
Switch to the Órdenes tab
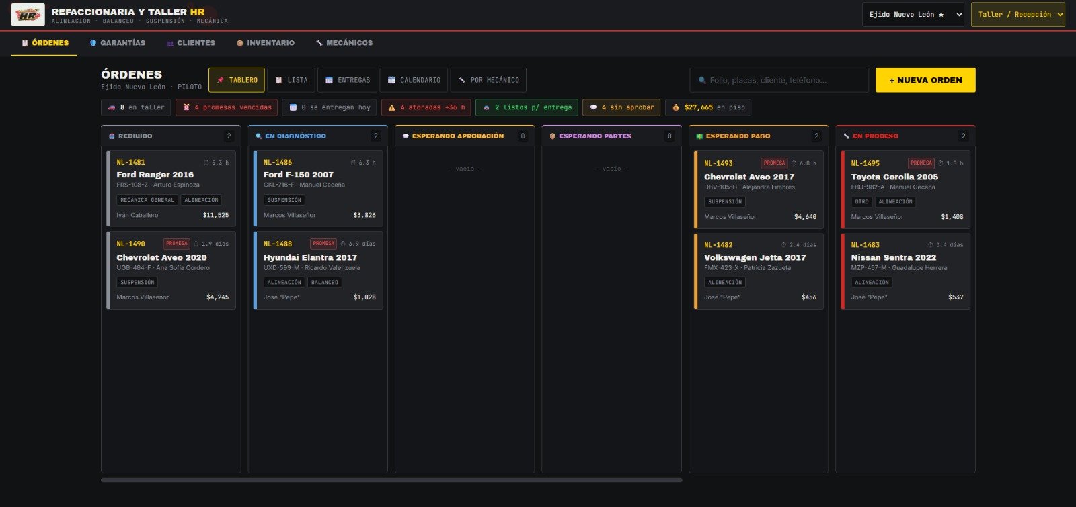click(44, 43)
